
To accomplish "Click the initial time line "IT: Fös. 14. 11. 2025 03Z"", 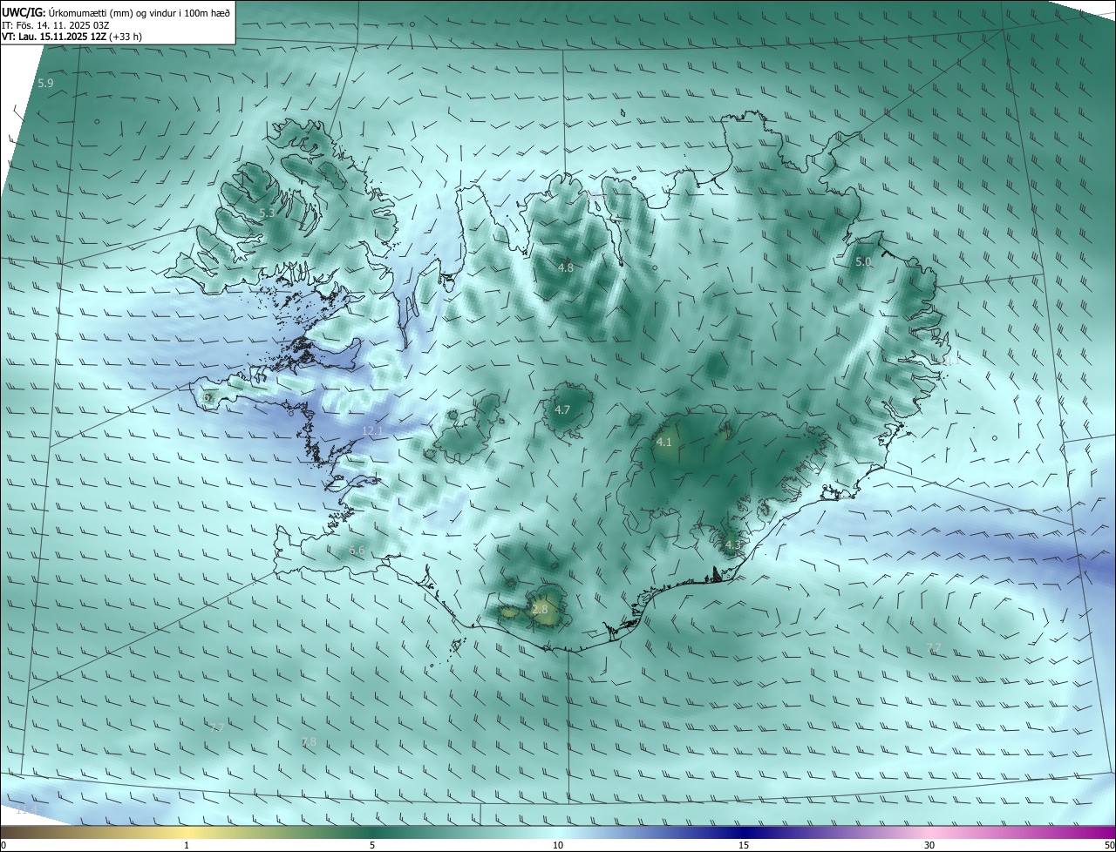I will (x=58, y=24).
